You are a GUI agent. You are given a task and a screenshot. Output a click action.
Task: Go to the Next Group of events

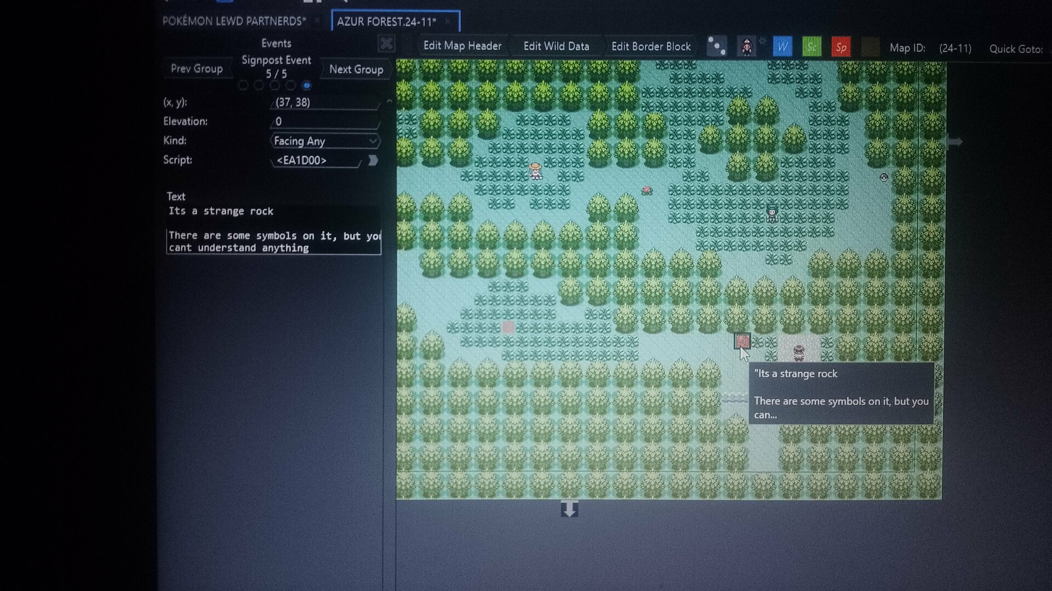356,69
